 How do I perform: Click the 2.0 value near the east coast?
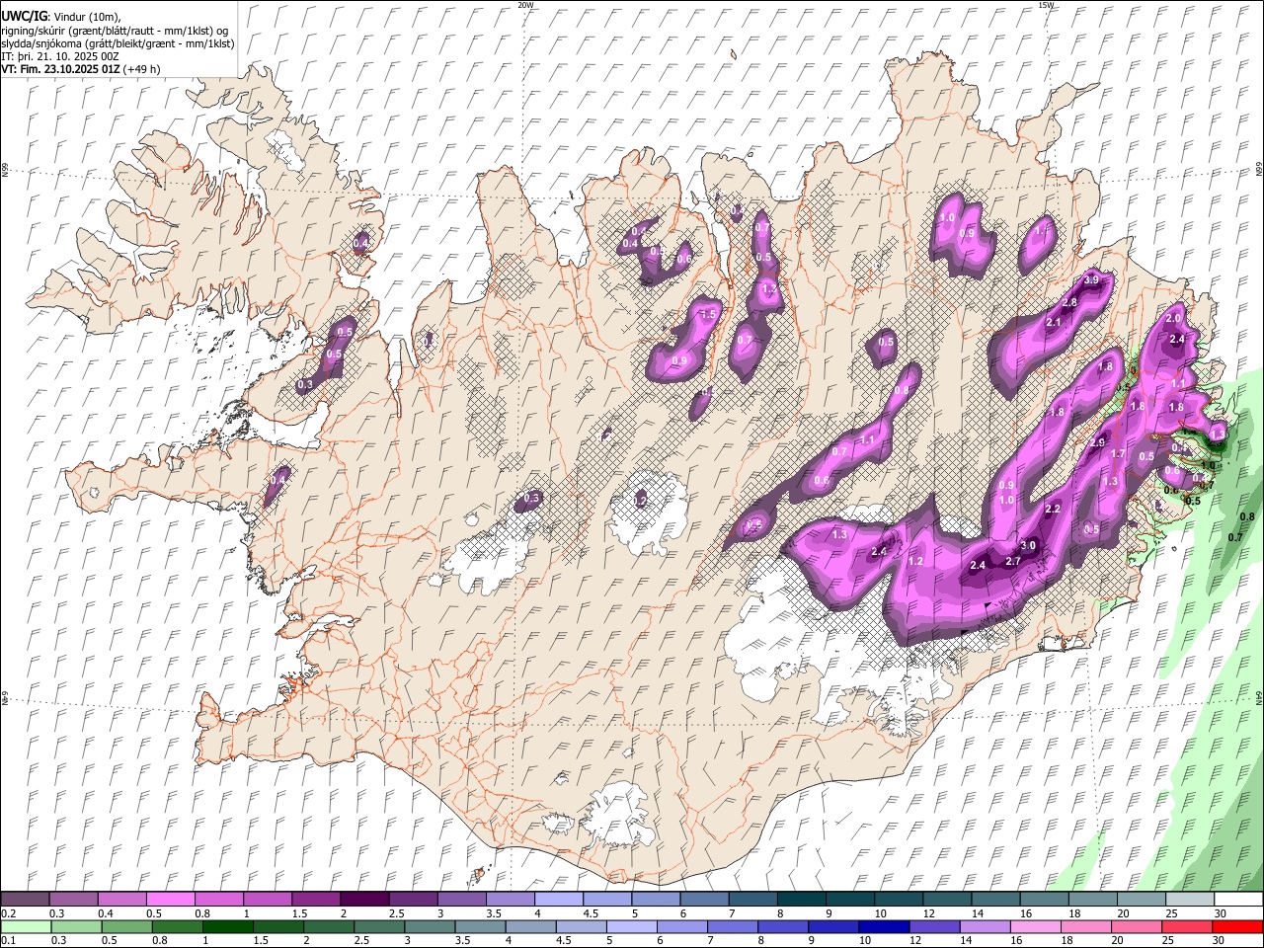[1173, 319]
